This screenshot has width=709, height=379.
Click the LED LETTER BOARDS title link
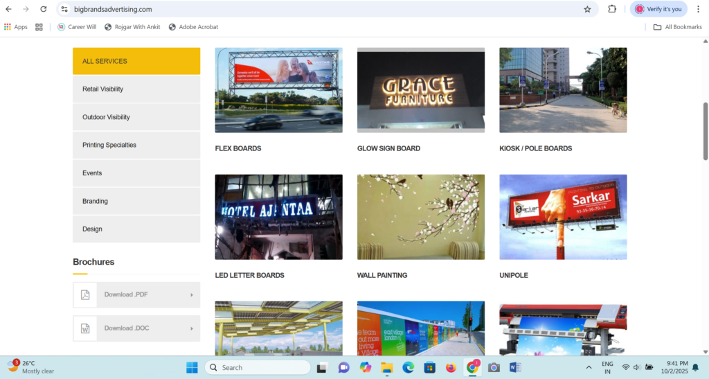click(249, 276)
